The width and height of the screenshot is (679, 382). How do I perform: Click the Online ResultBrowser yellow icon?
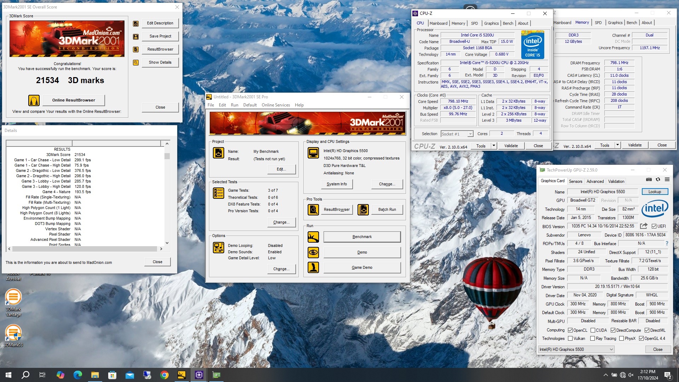[x=34, y=100]
